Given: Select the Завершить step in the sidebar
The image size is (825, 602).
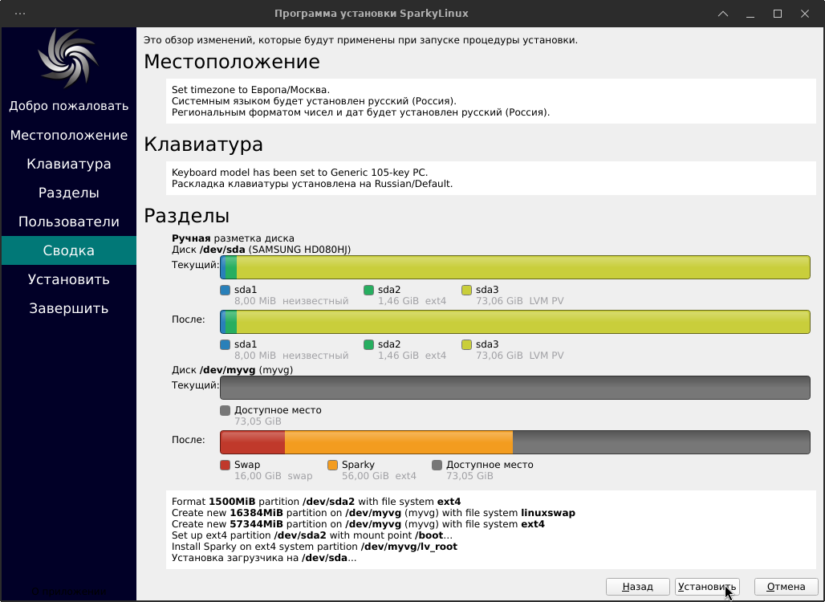Looking at the screenshot, I should tap(69, 308).
